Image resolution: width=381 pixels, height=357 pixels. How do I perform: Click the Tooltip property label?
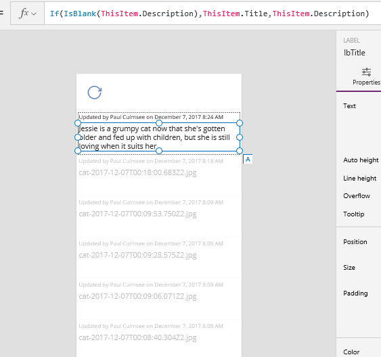pos(353,214)
